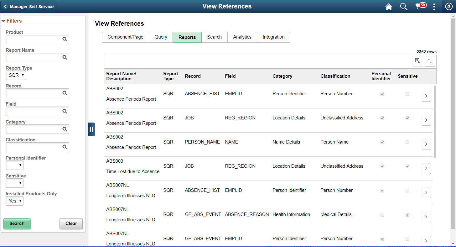Open the Component/Page tab
Image resolution: width=456 pixels, height=247 pixels.
(125, 37)
